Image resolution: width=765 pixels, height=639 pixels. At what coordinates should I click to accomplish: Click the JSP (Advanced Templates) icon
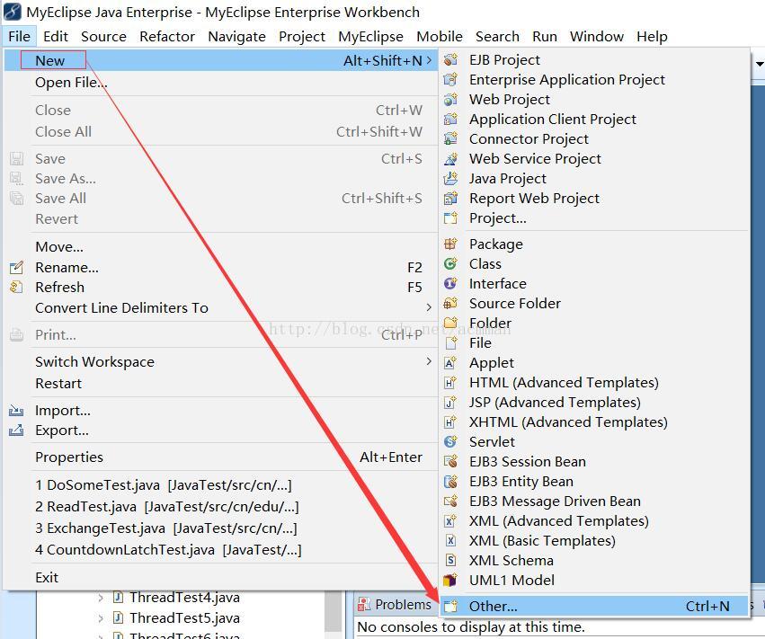pyautogui.click(x=450, y=403)
